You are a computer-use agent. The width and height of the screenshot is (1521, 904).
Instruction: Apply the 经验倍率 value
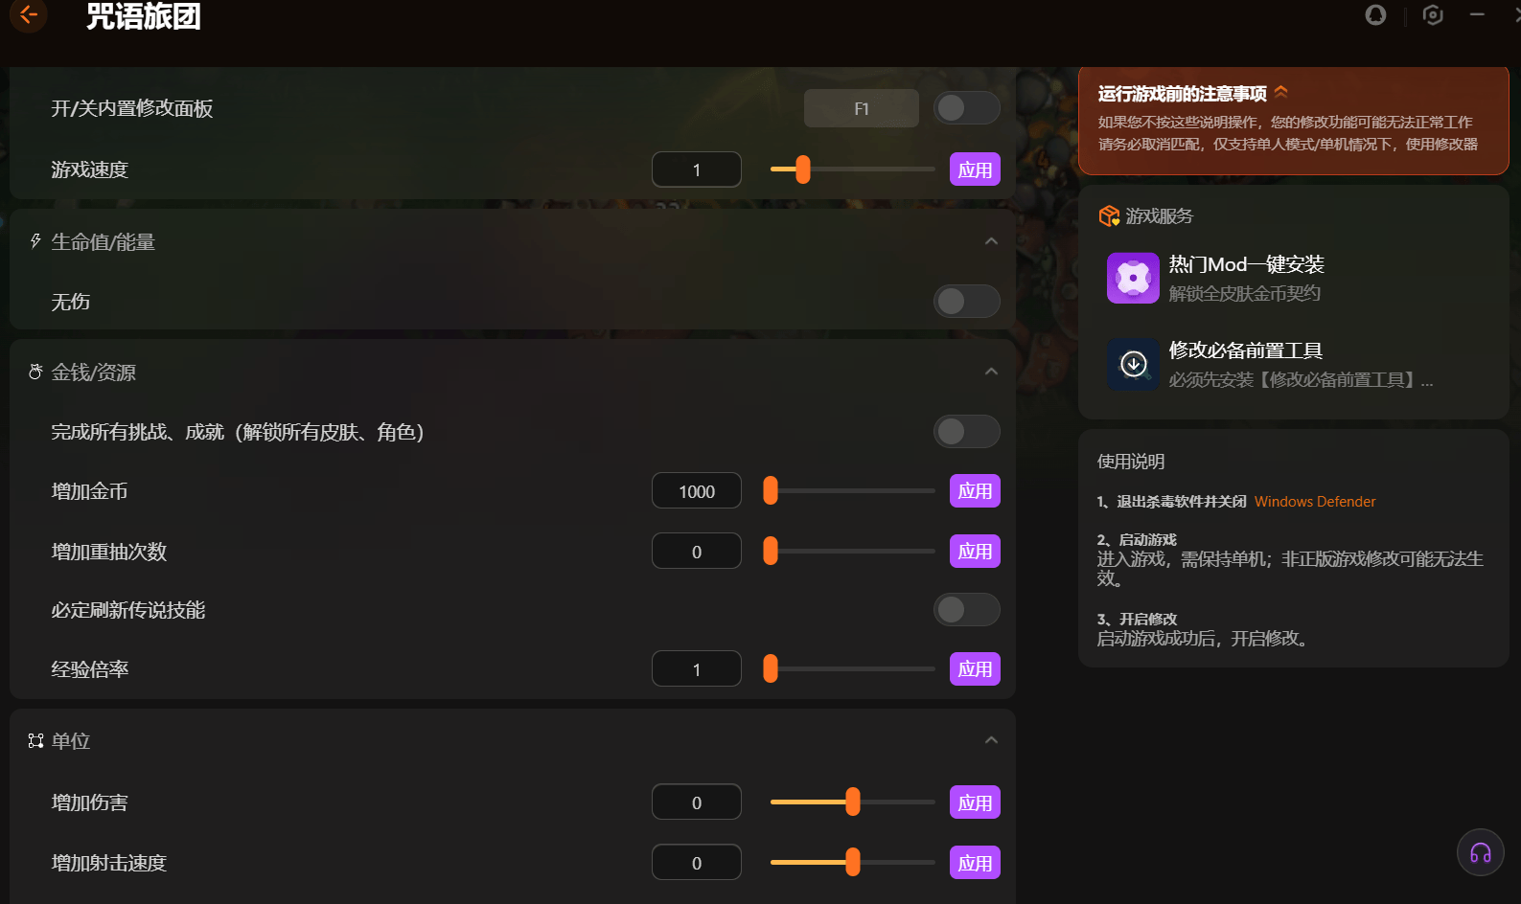(x=975, y=669)
